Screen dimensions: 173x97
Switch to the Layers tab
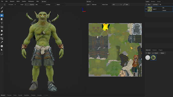click(147, 2)
